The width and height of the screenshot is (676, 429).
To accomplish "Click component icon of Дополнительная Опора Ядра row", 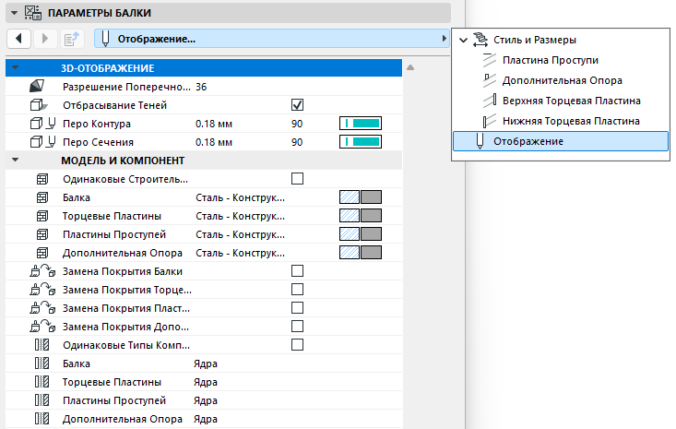I will tap(42, 419).
